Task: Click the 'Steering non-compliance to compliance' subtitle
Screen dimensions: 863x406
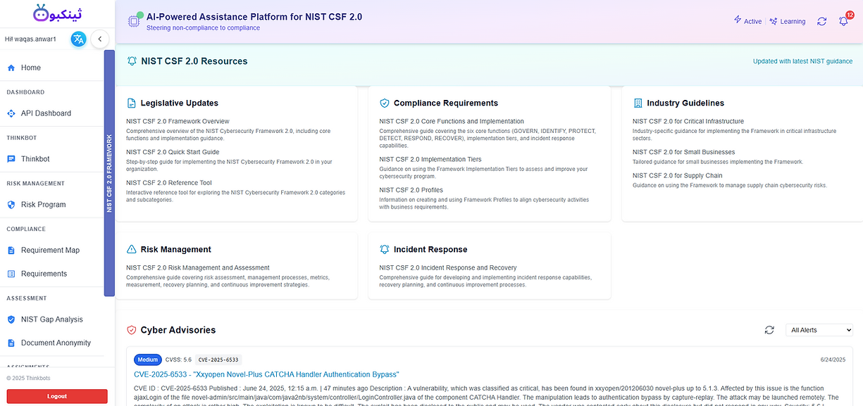Action: coord(203,28)
